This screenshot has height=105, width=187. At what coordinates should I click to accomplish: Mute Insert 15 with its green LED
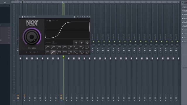pos(99,42)
